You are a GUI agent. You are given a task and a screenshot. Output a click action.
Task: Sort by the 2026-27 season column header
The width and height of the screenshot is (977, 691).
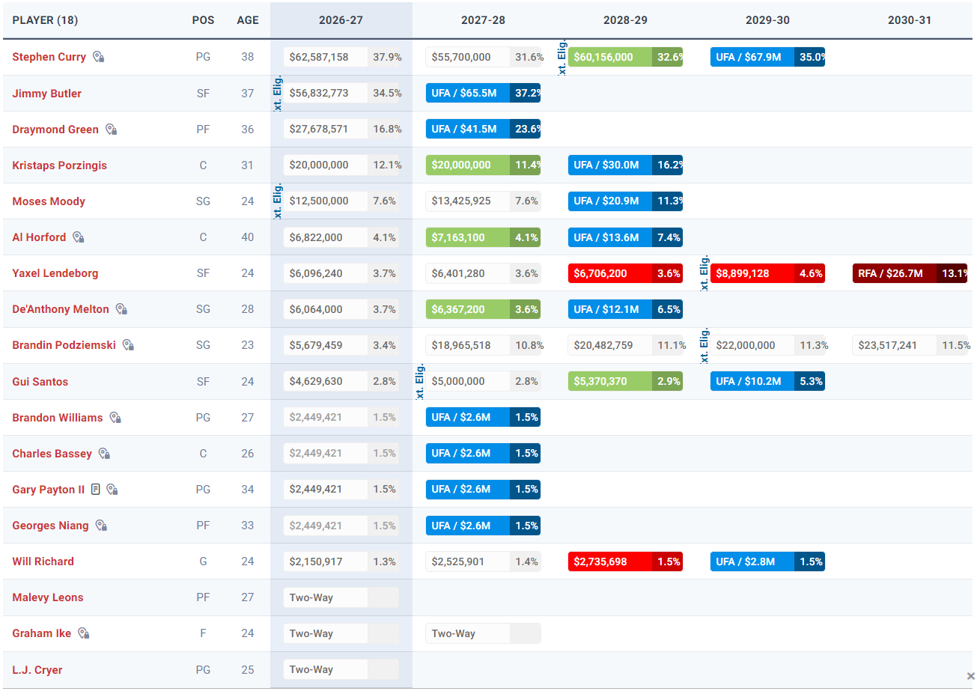tap(341, 20)
